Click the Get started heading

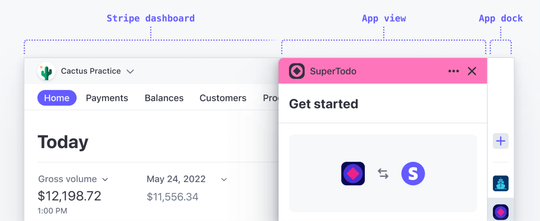coord(324,104)
